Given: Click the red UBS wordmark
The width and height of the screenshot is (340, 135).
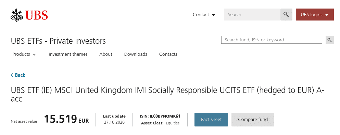Looking at the screenshot, I should click(36, 15).
